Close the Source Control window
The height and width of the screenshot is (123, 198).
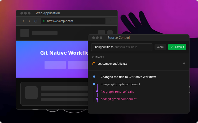94,38
